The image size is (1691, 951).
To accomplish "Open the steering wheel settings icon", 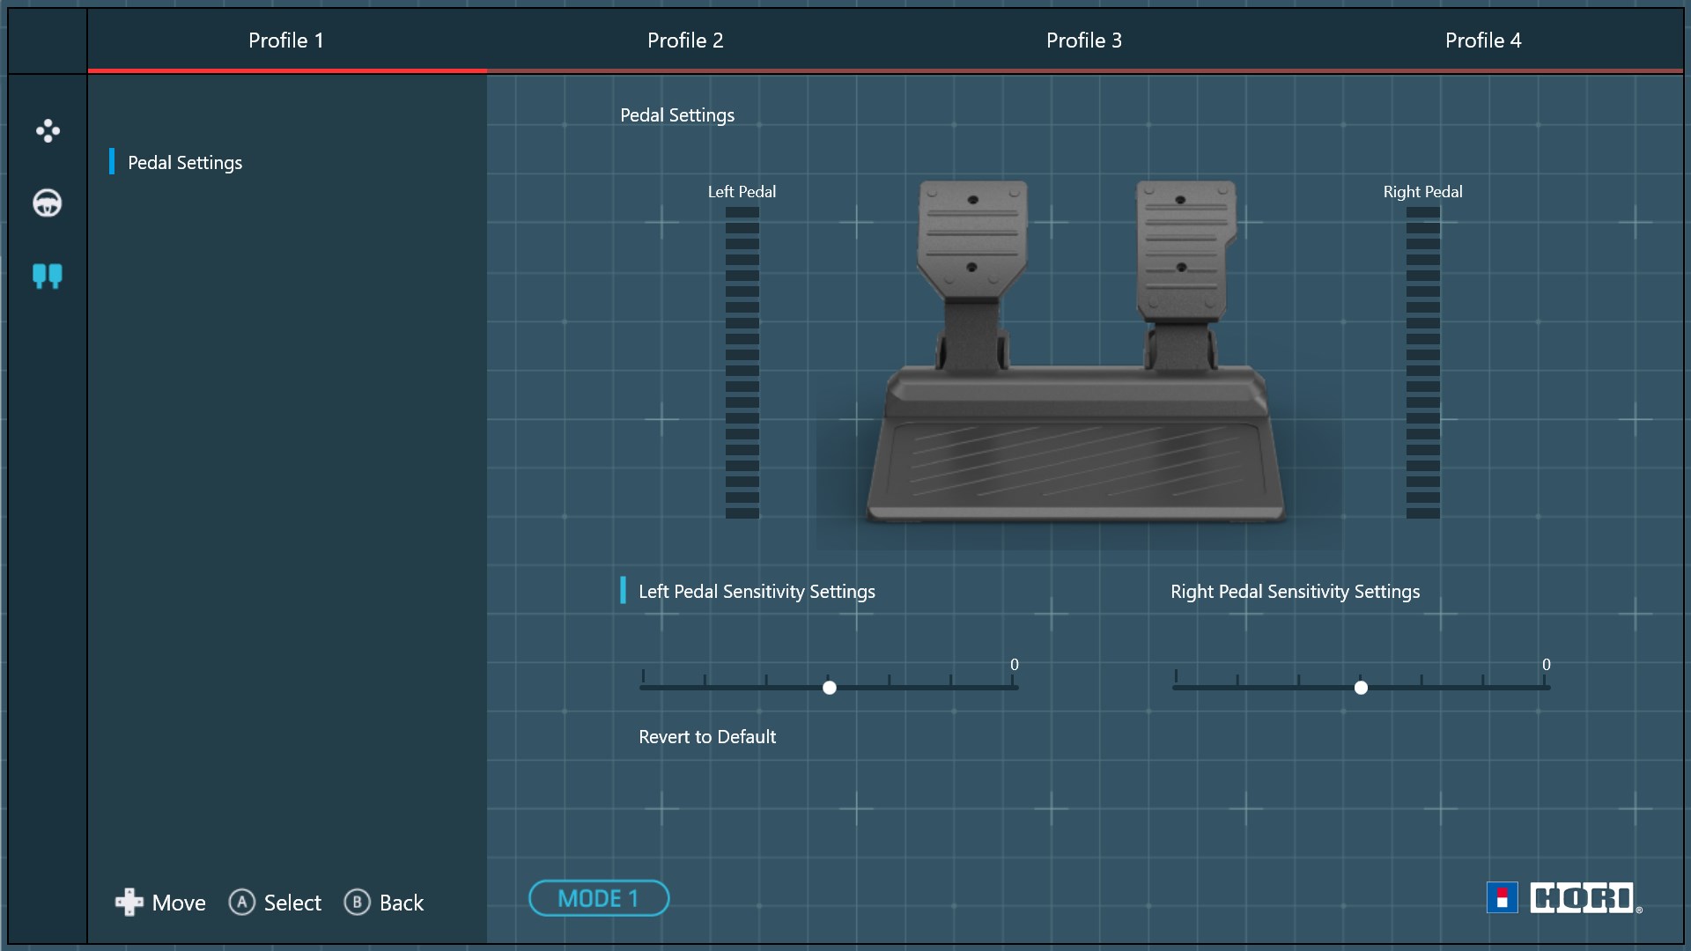I will 48,203.
